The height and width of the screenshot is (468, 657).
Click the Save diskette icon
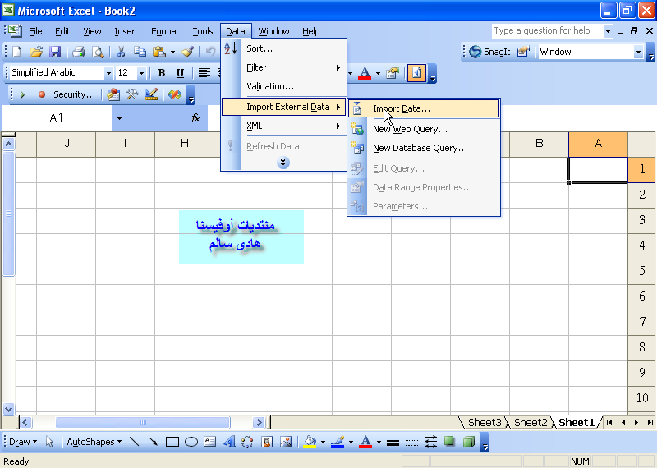click(x=55, y=52)
